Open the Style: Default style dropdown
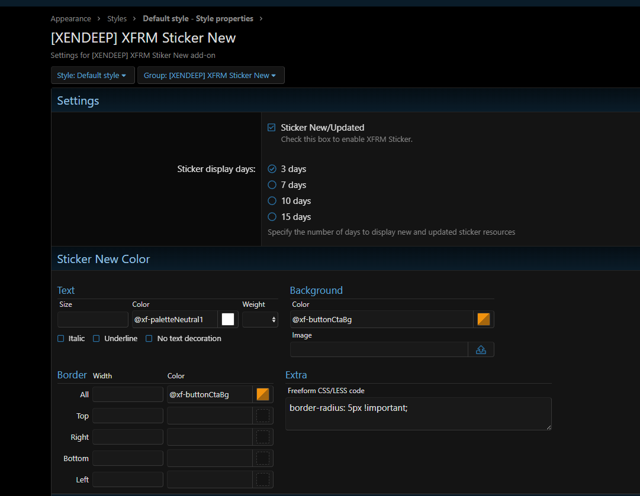 92,76
